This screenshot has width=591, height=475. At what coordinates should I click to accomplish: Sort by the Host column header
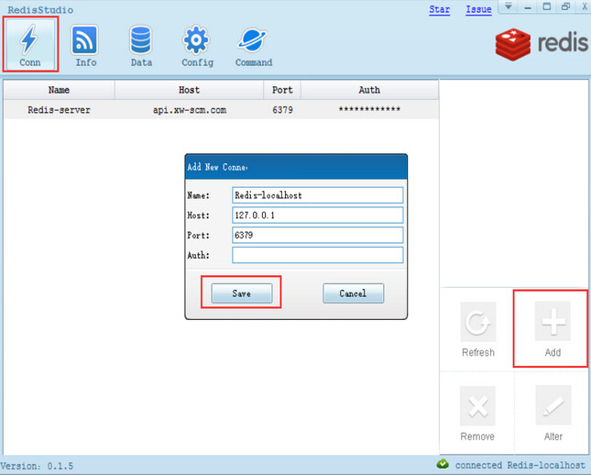click(189, 90)
